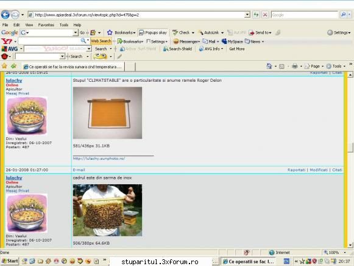Click the Refresh page icon
This screenshot has height=266, width=354.
(x=256, y=15)
